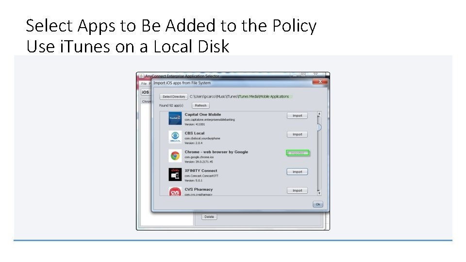Refresh the found apps list
466x262 pixels.
coord(200,105)
